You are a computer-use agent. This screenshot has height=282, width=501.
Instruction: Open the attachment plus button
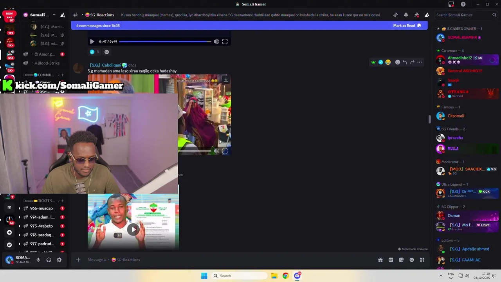[78, 260]
